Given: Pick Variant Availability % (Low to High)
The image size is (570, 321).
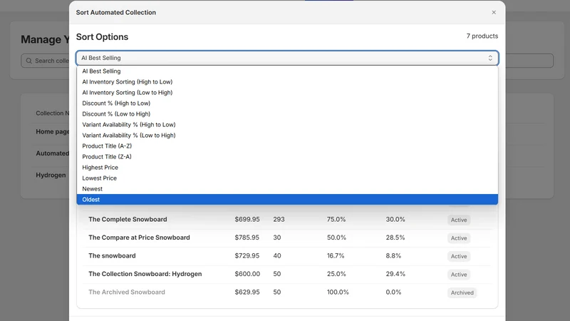Looking at the screenshot, I should (x=287, y=136).
